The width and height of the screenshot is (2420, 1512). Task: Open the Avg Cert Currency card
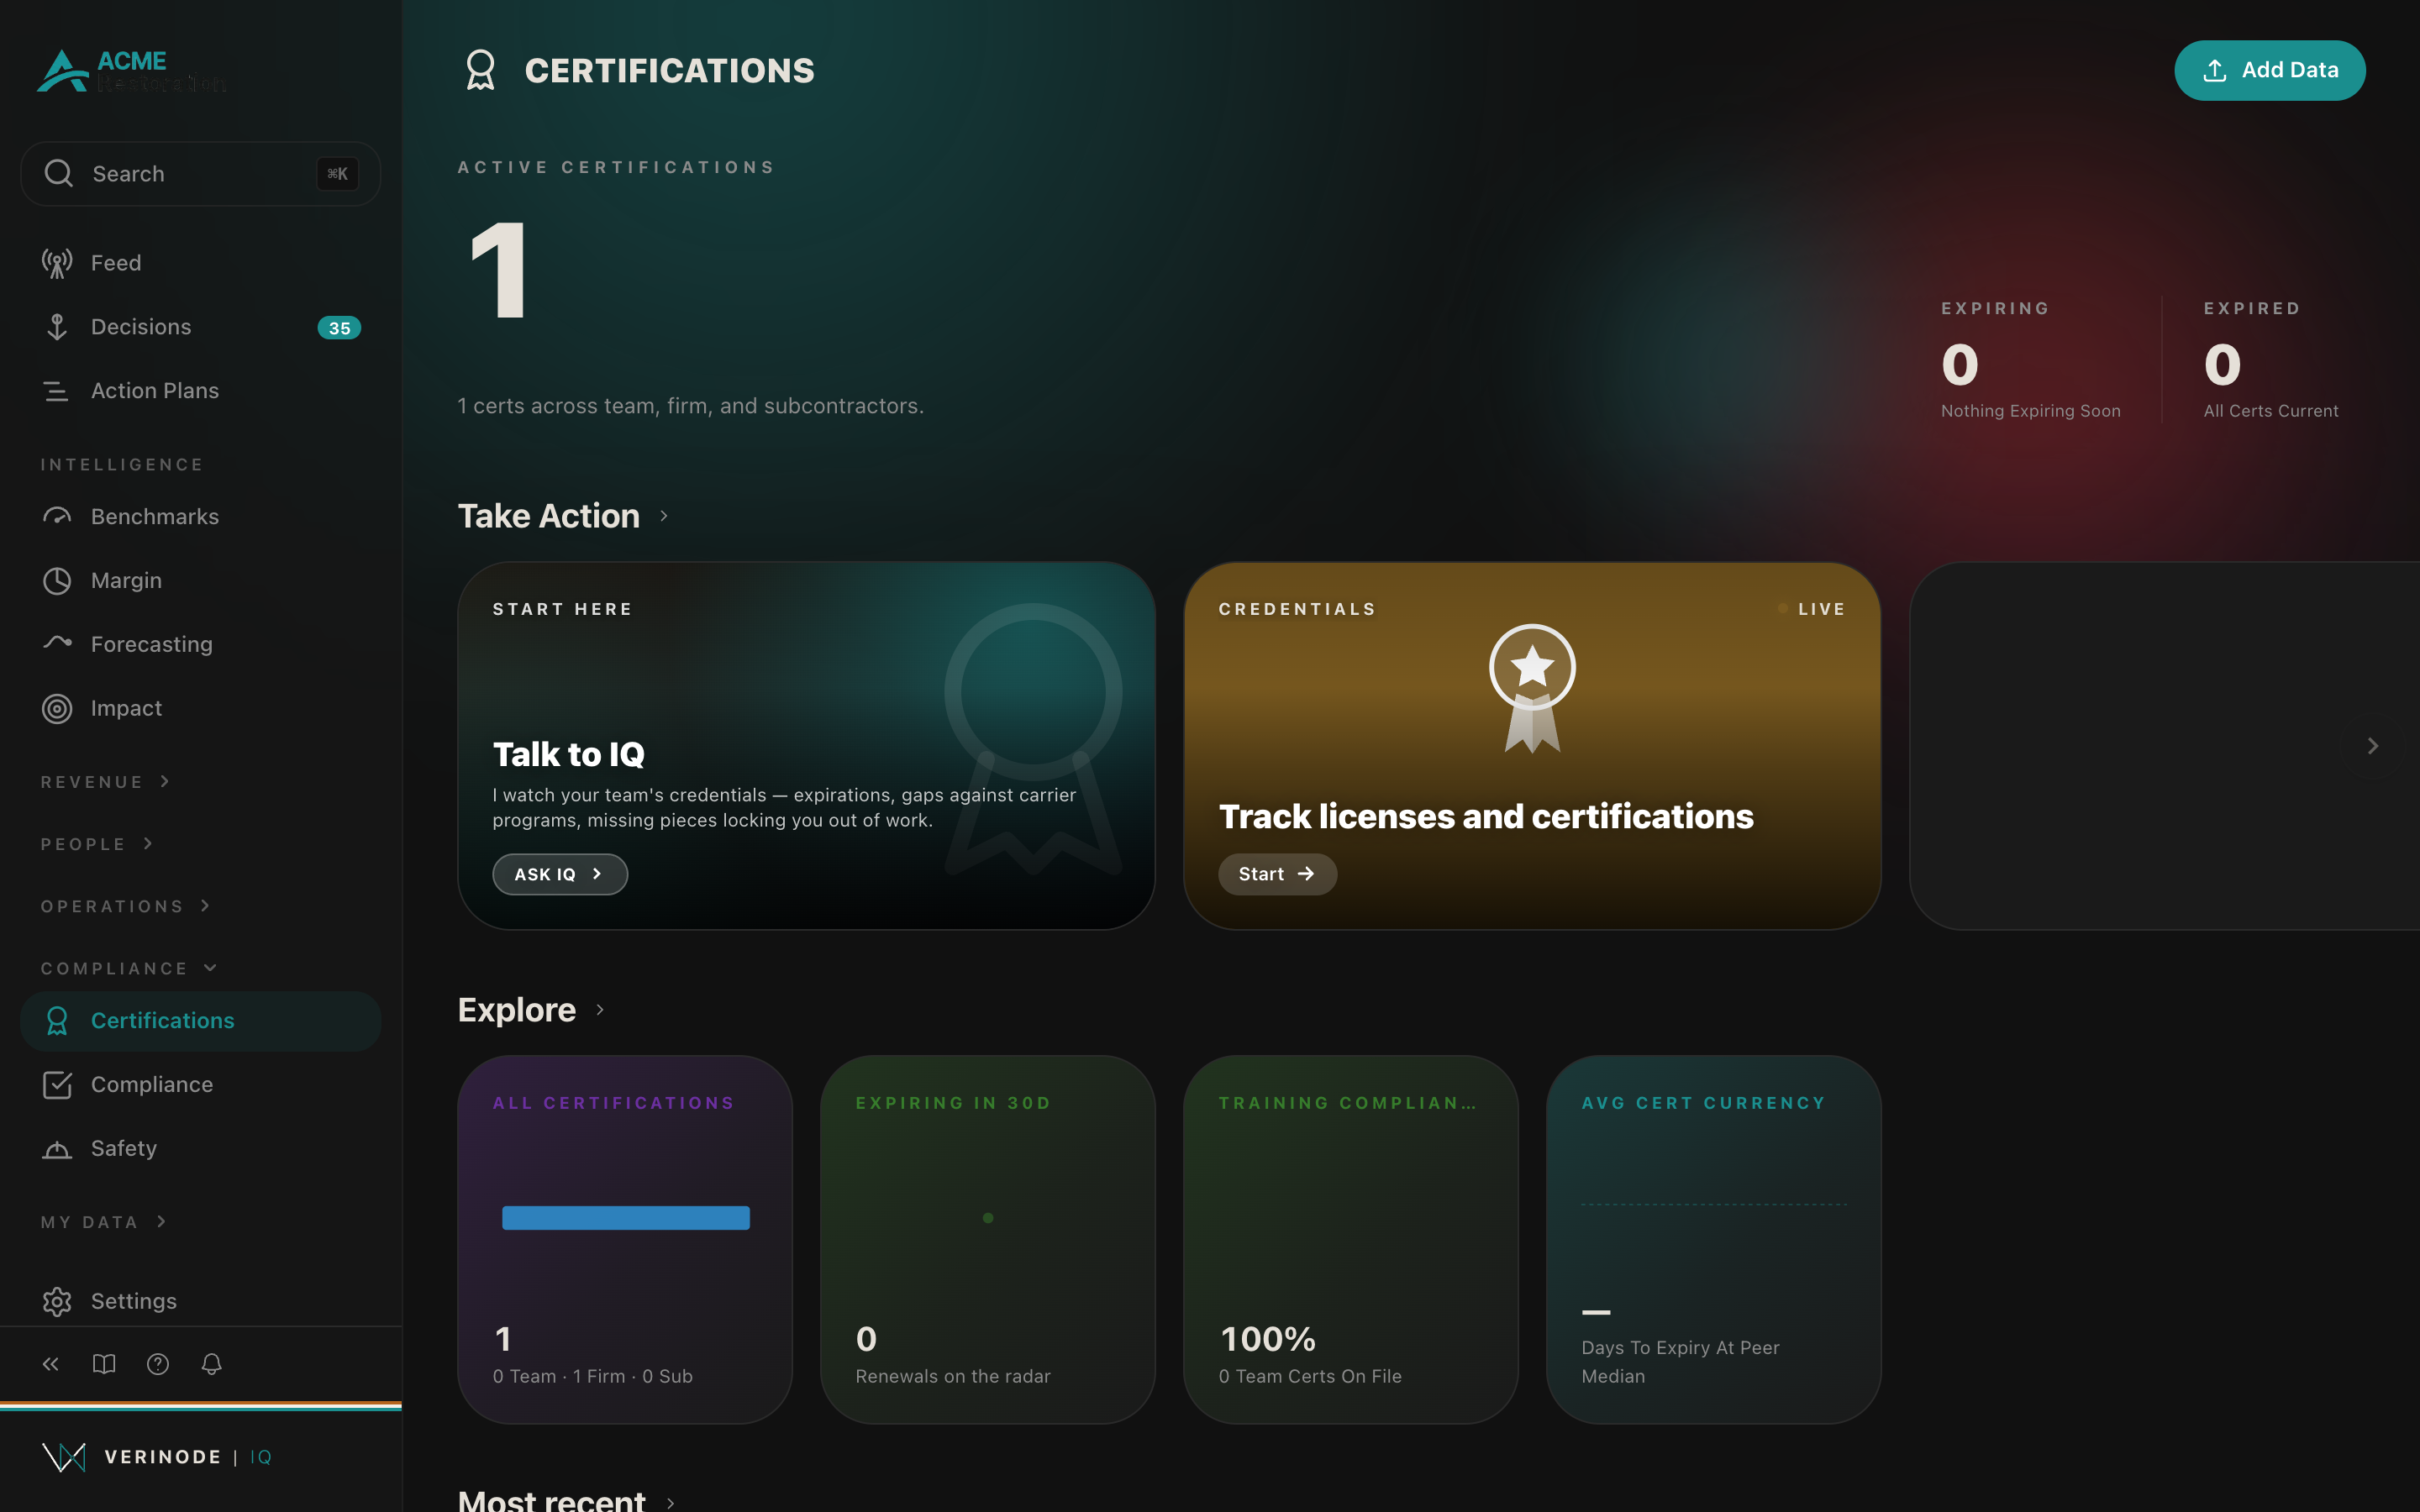click(1714, 1240)
